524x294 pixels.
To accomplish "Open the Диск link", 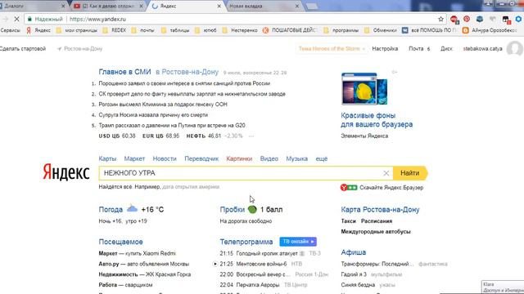I will click(446, 49).
